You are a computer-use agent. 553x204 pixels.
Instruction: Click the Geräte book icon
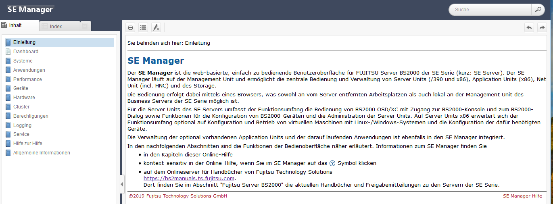point(8,88)
